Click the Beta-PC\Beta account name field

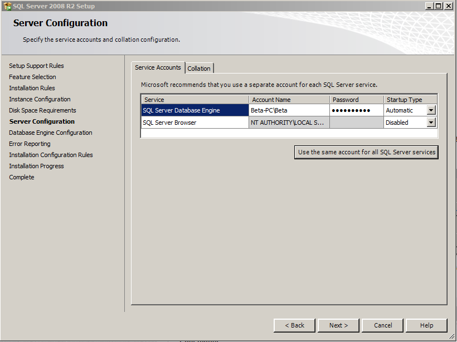289,110
